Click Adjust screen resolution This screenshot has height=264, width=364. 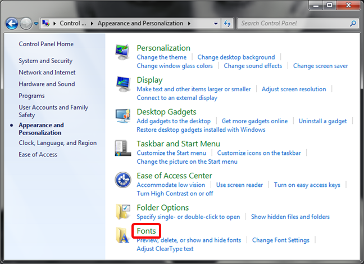point(294,89)
